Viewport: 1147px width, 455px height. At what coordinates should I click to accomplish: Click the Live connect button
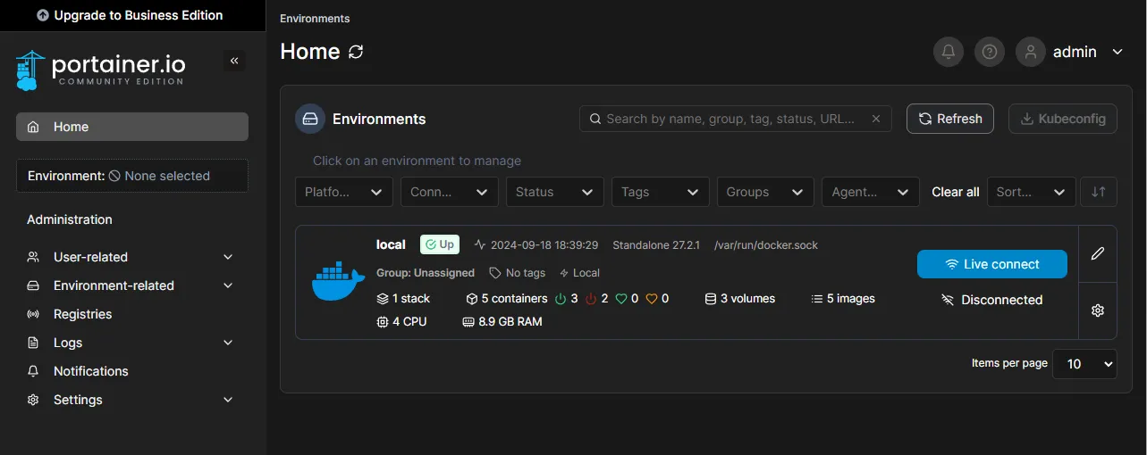991,264
